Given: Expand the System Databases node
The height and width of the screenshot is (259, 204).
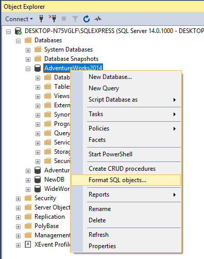Looking at the screenshot, I should coord(28,50).
